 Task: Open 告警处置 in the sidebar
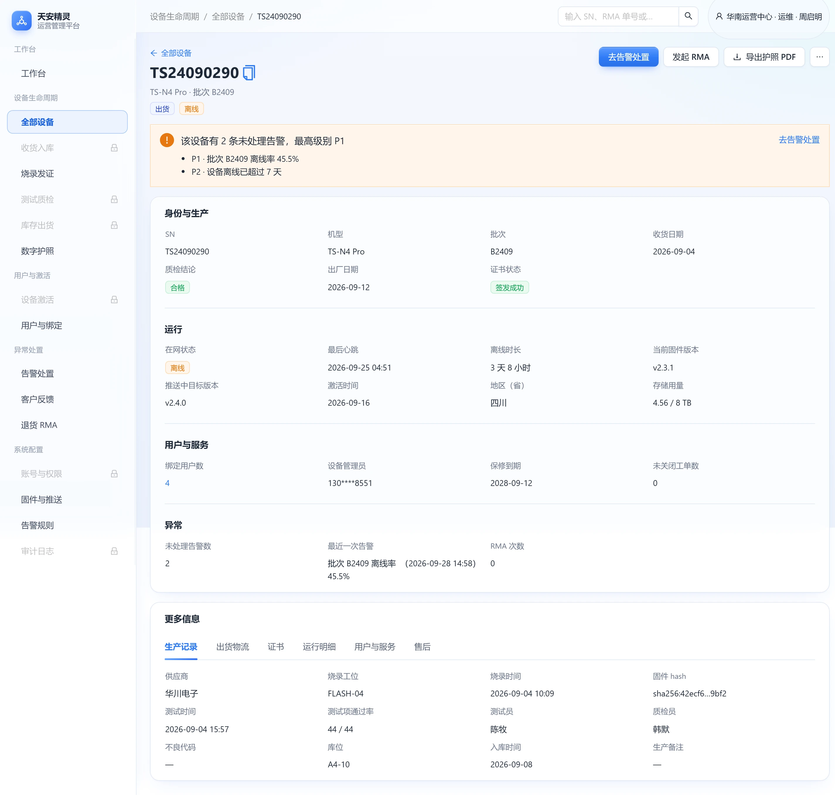pyautogui.click(x=67, y=373)
